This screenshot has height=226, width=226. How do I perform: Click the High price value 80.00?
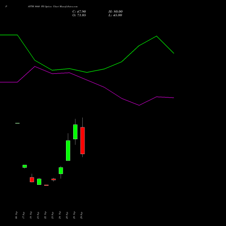[x=118, y=11]
